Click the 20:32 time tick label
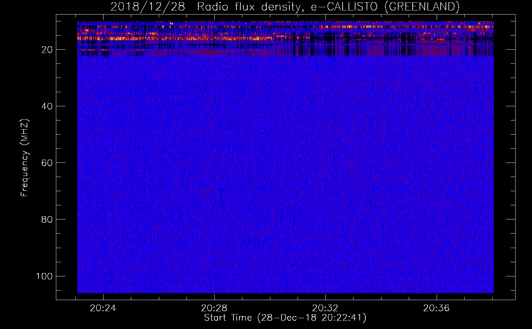532x329 pixels. pyautogui.click(x=325, y=308)
